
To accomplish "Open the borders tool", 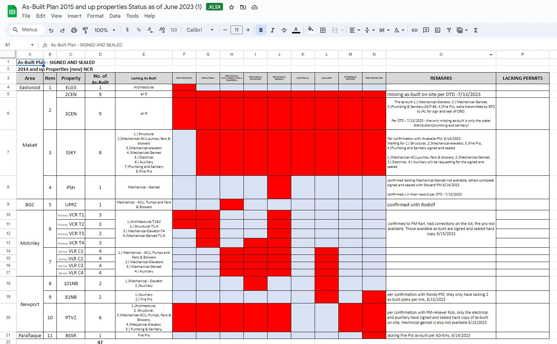I will click(323, 30).
